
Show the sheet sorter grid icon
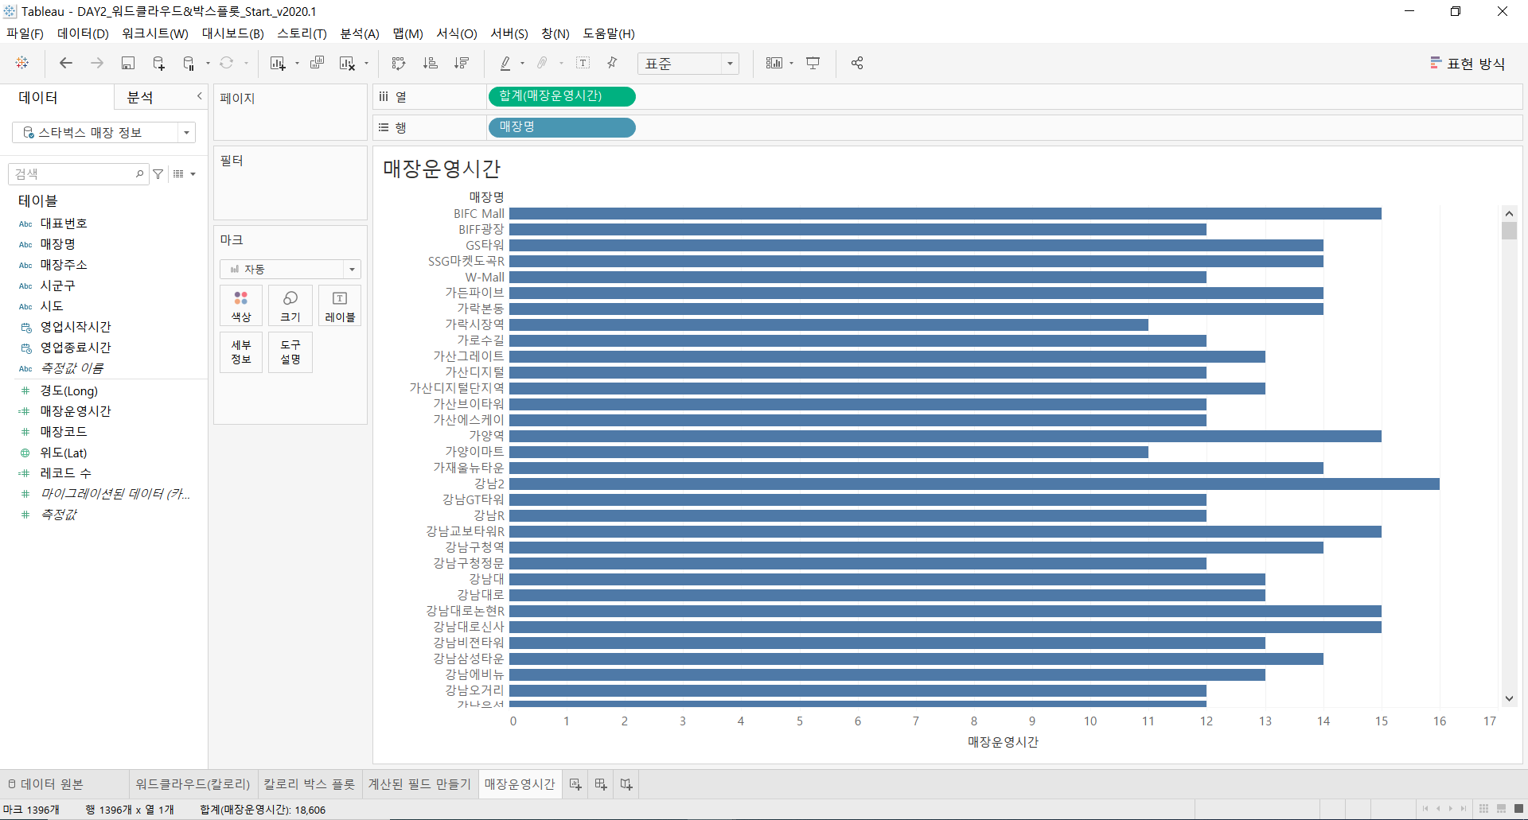(1483, 809)
